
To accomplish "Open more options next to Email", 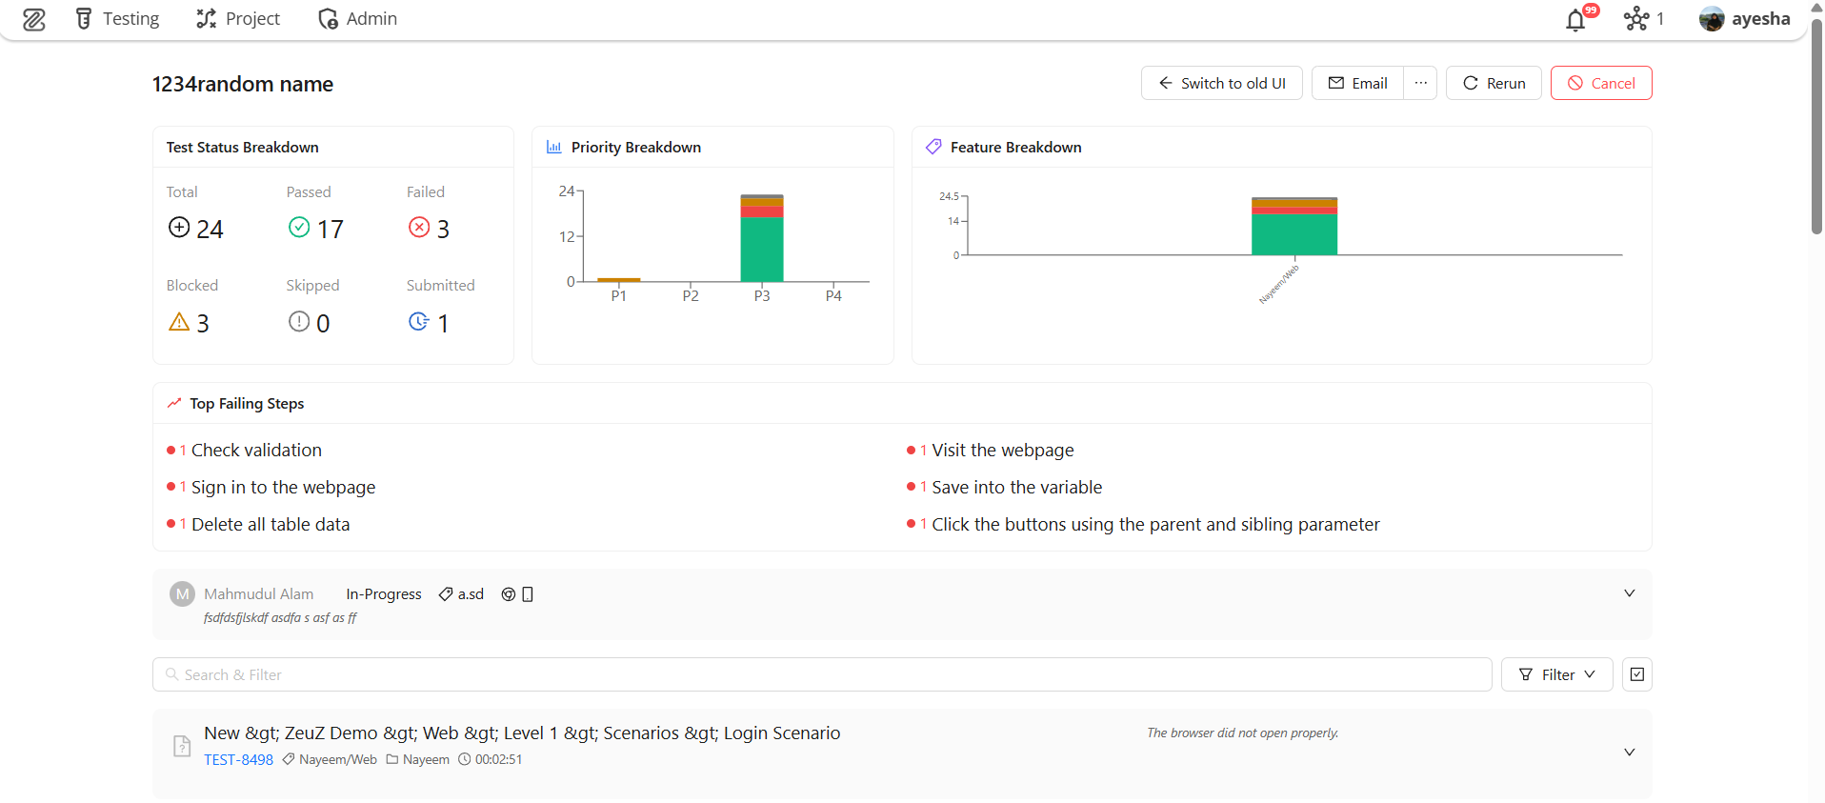I will pyautogui.click(x=1420, y=83).
